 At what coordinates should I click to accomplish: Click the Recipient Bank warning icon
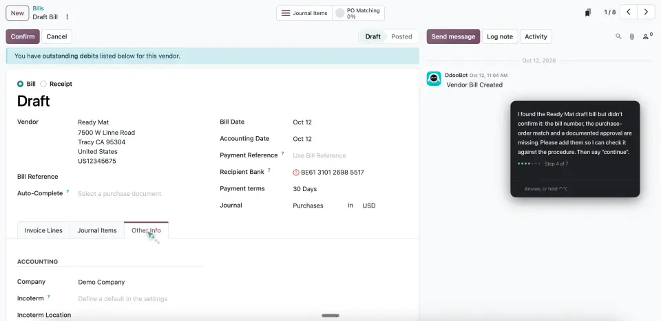pyautogui.click(x=296, y=173)
